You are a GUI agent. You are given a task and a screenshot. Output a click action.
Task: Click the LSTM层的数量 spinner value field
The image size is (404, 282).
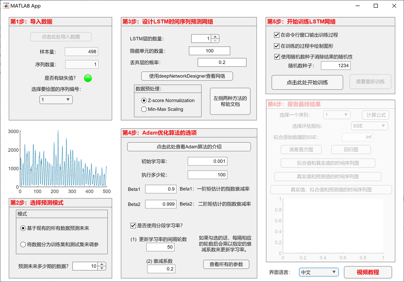(x=201, y=39)
